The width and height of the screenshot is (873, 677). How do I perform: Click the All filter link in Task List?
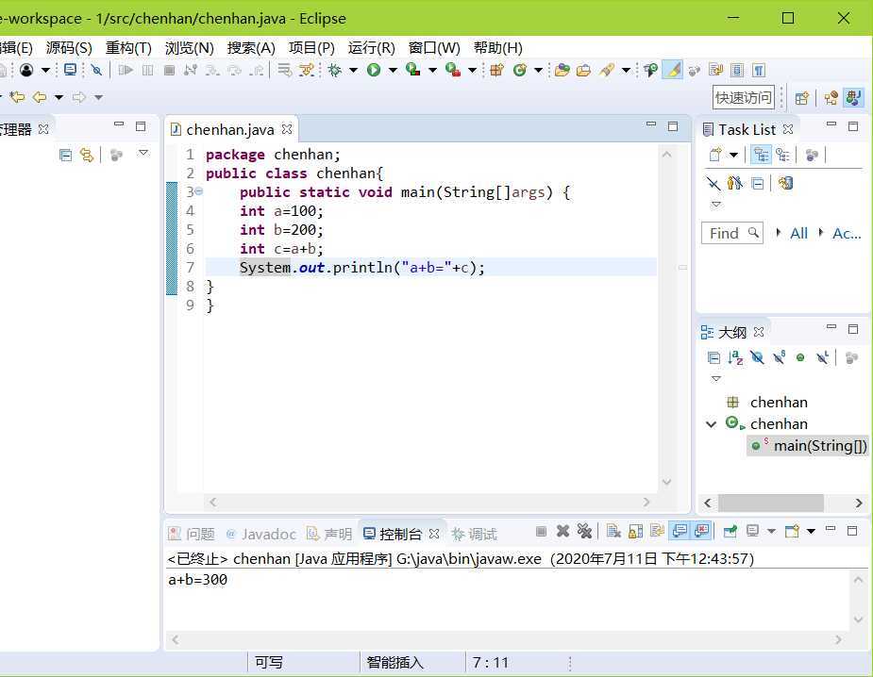[x=799, y=233]
